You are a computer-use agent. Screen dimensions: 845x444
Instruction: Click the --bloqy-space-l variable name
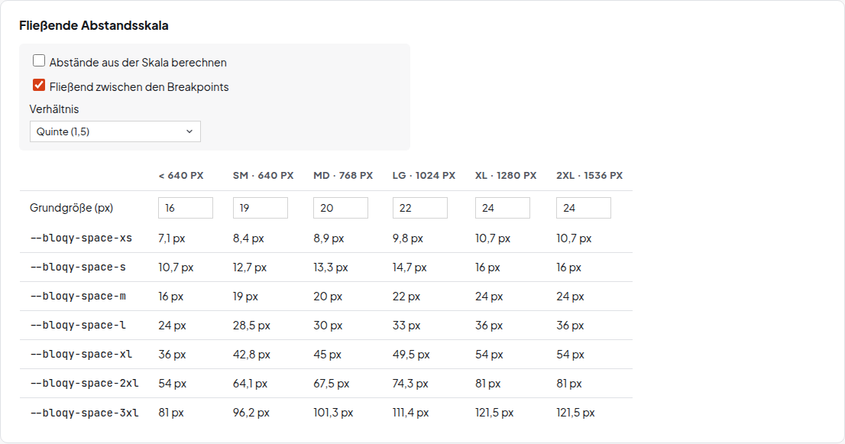click(78, 326)
